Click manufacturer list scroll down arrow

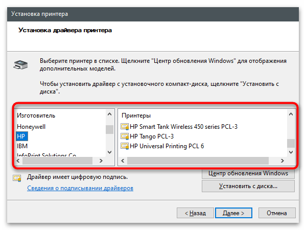pos(109,152)
